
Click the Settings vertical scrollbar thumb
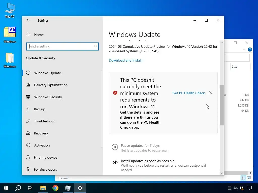222,105
